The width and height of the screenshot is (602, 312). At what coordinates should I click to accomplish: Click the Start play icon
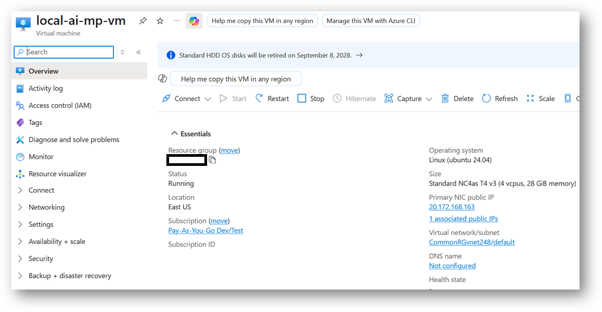point(223,98)
